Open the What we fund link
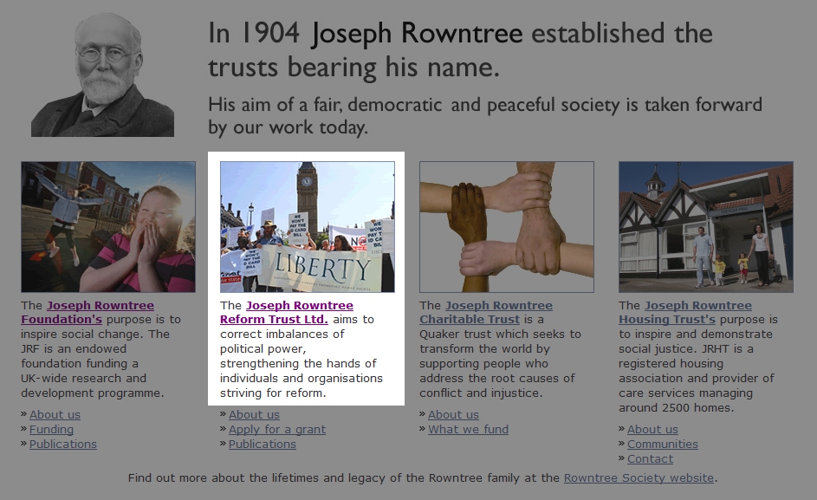This screenshot has width=817, height=500. coord(468,429)
